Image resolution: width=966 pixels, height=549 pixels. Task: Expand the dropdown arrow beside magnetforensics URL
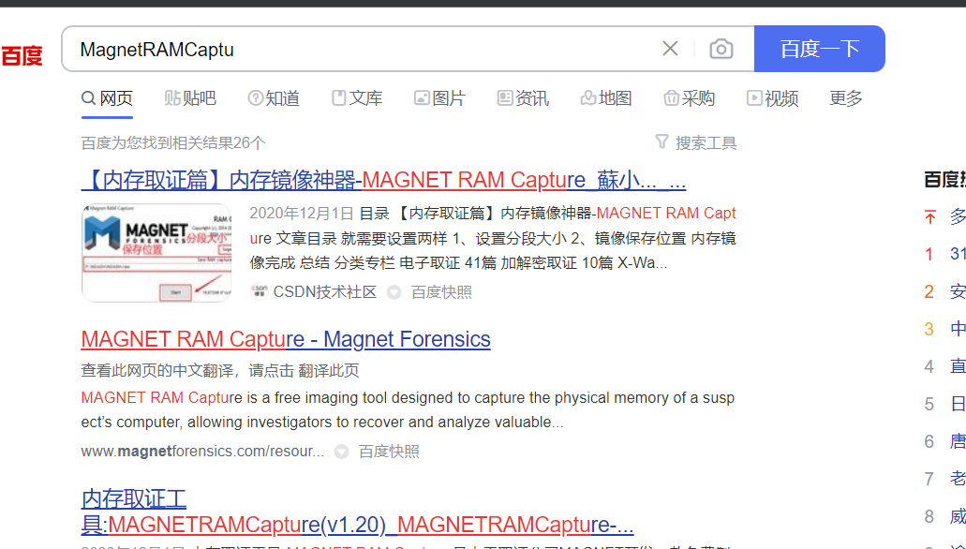tap(341, 452)
